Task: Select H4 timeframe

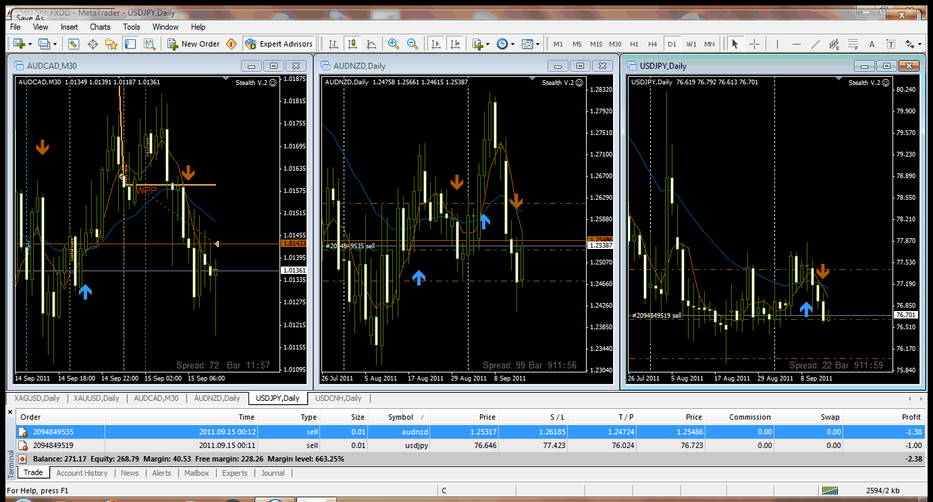Action: tap(653, 44)
